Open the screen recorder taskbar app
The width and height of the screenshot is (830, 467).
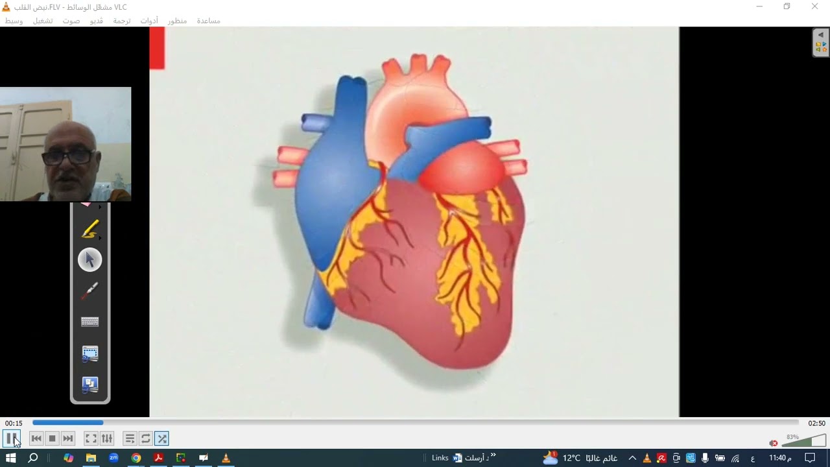pyautogui.click(x=181, y=458)
